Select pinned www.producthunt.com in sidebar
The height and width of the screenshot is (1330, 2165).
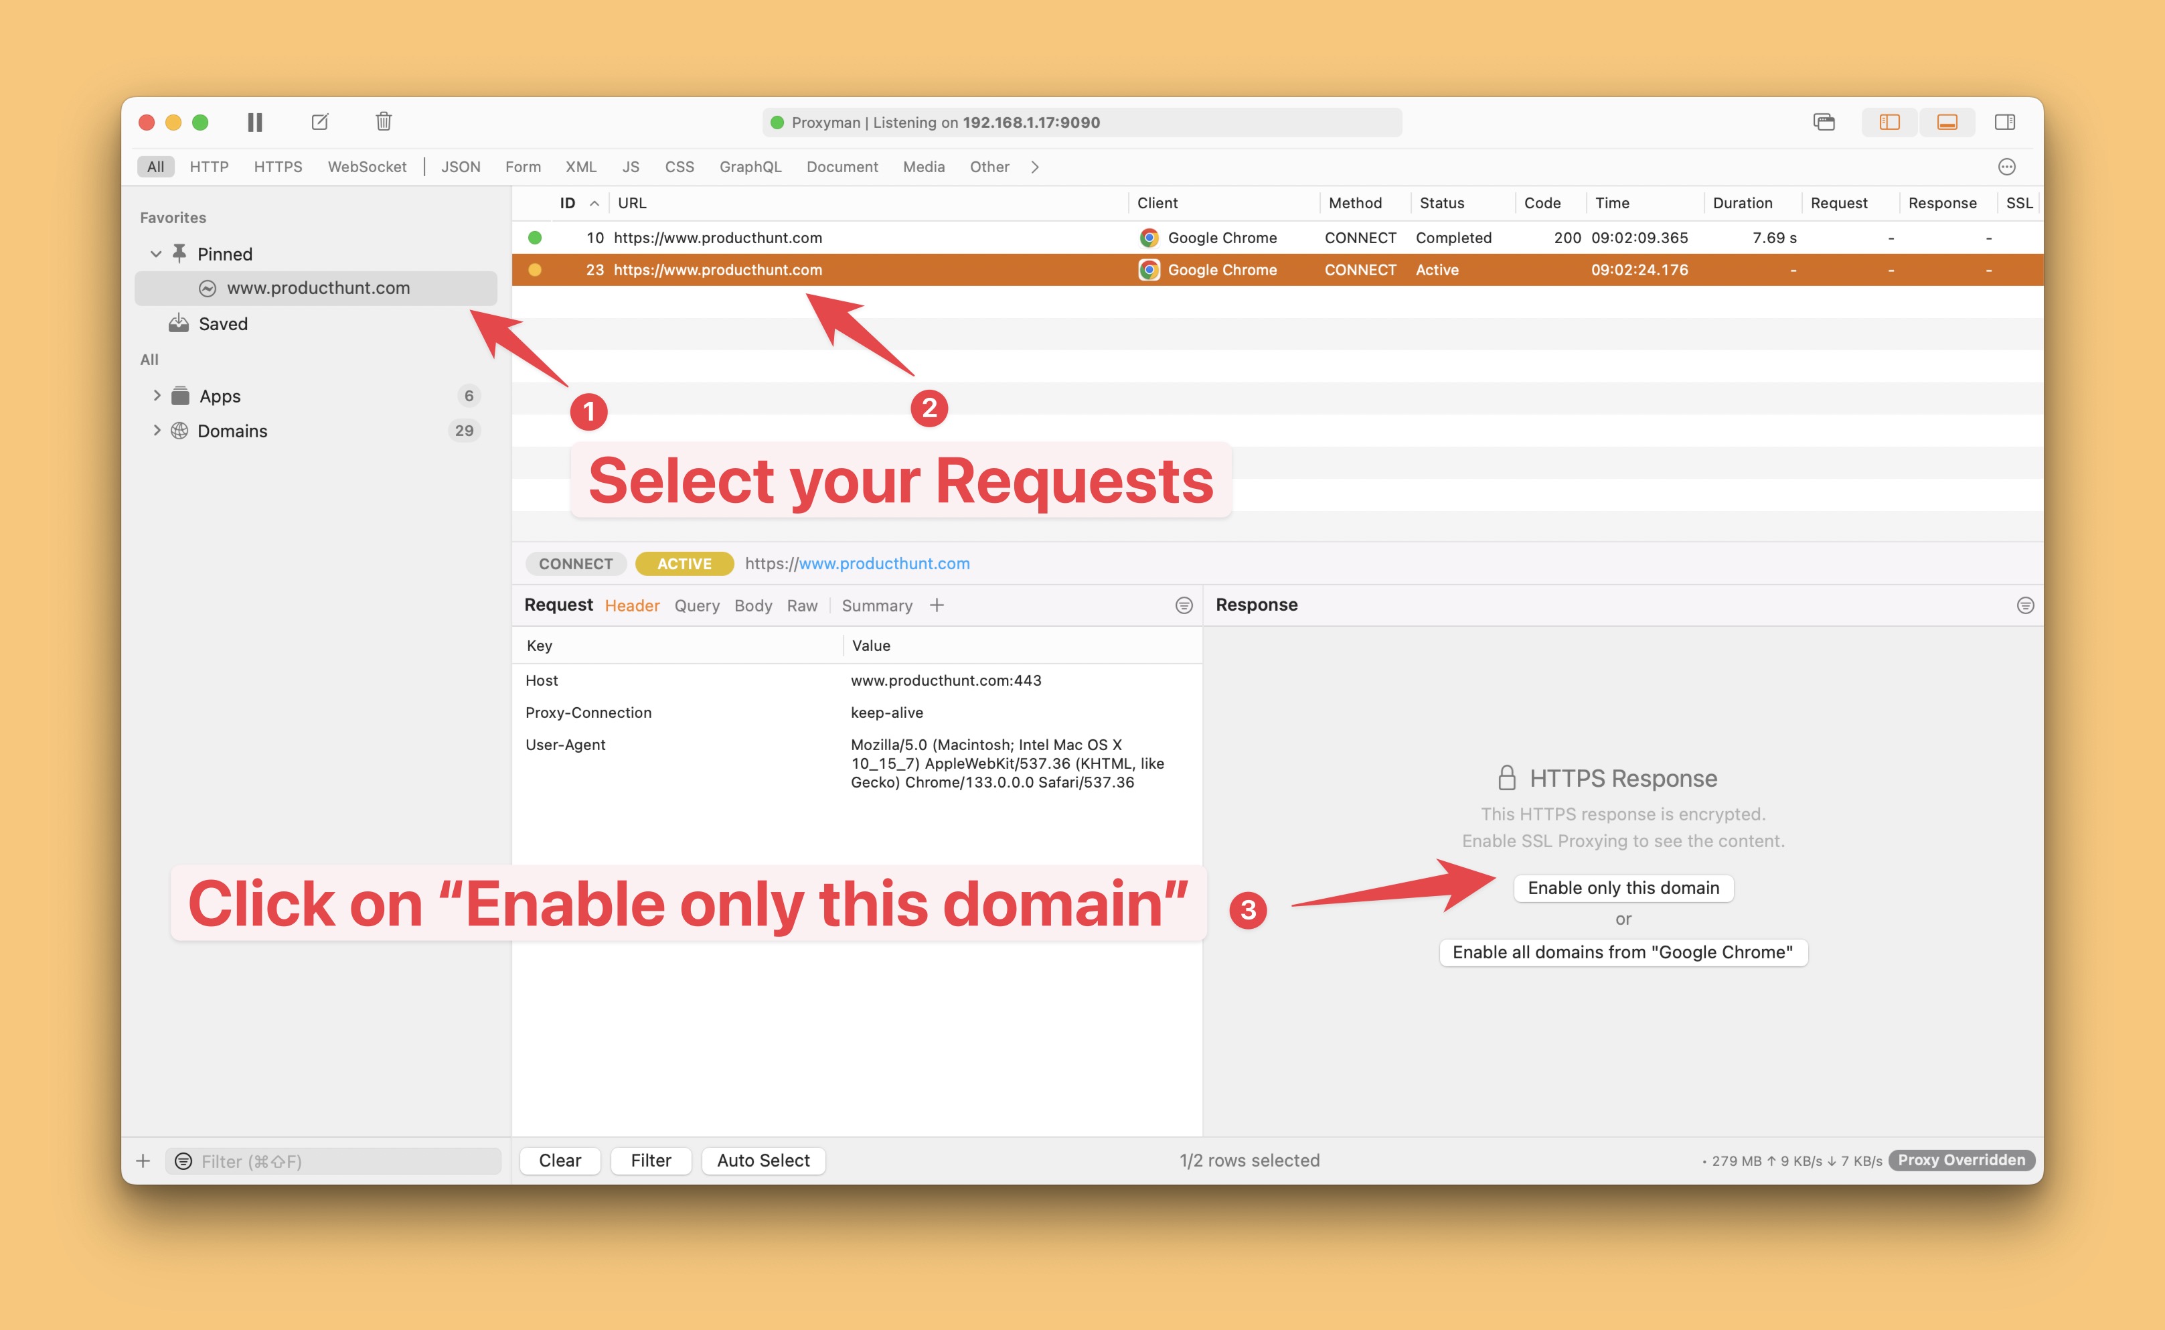click(316, 289)
